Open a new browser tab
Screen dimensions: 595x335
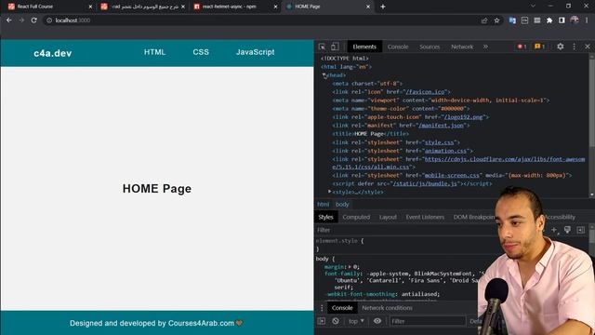pos(383,7)
